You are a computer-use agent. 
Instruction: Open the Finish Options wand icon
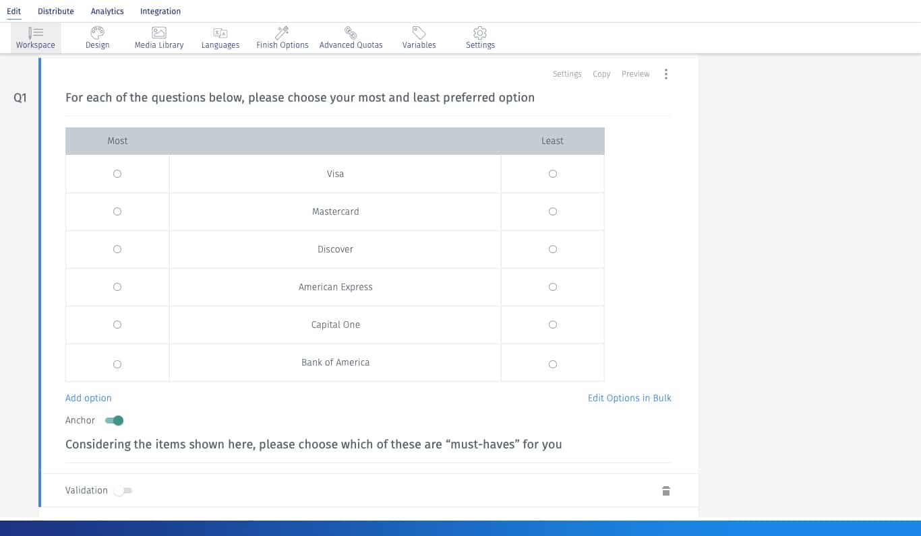[283, 32]
